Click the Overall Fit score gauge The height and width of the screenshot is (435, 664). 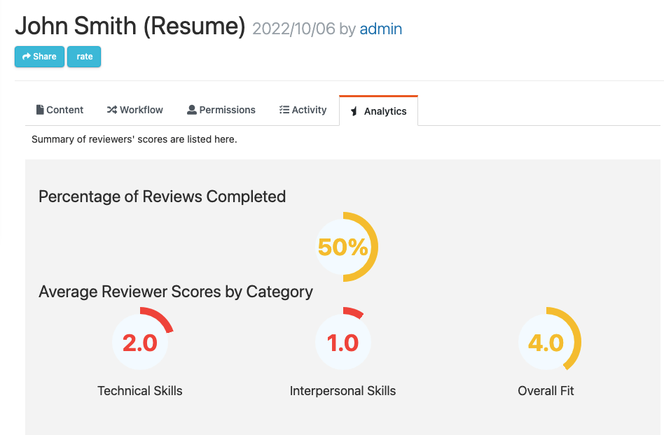pos(546,340)
